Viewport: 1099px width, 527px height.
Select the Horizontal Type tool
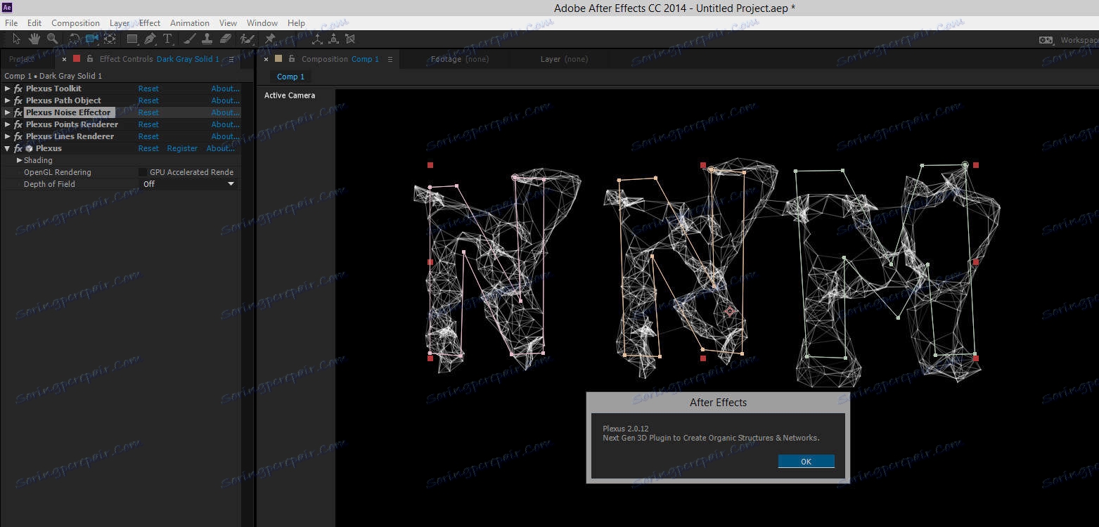pos(168,39)
